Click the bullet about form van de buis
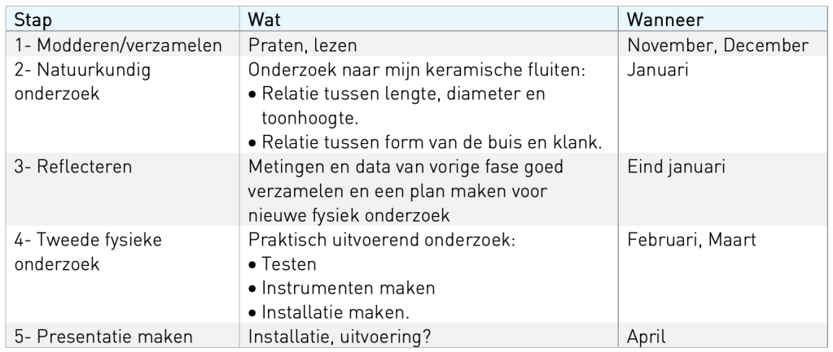The width and height of the screenshot is (833, 352). 432,143
